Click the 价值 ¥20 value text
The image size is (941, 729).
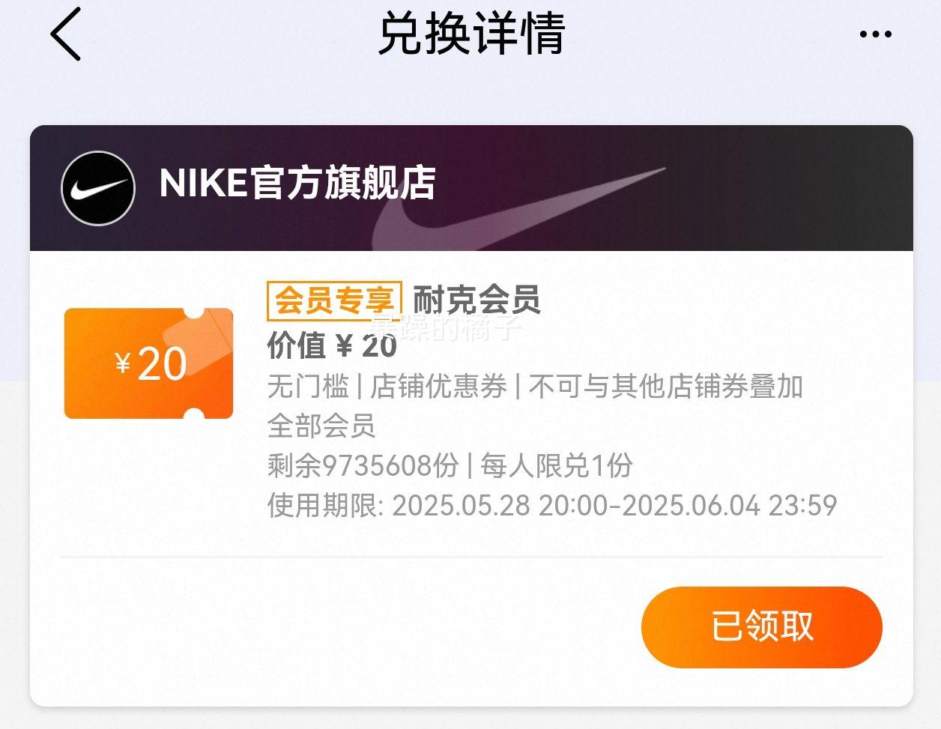click(x=332, y=345)
